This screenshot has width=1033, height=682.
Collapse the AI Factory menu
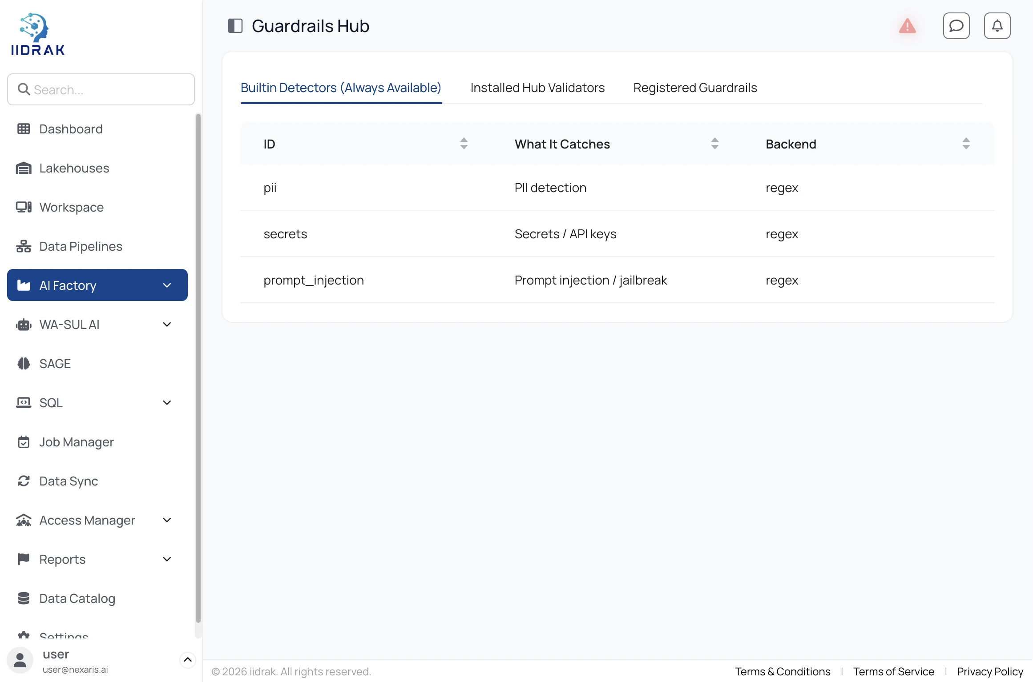point(167,285)
